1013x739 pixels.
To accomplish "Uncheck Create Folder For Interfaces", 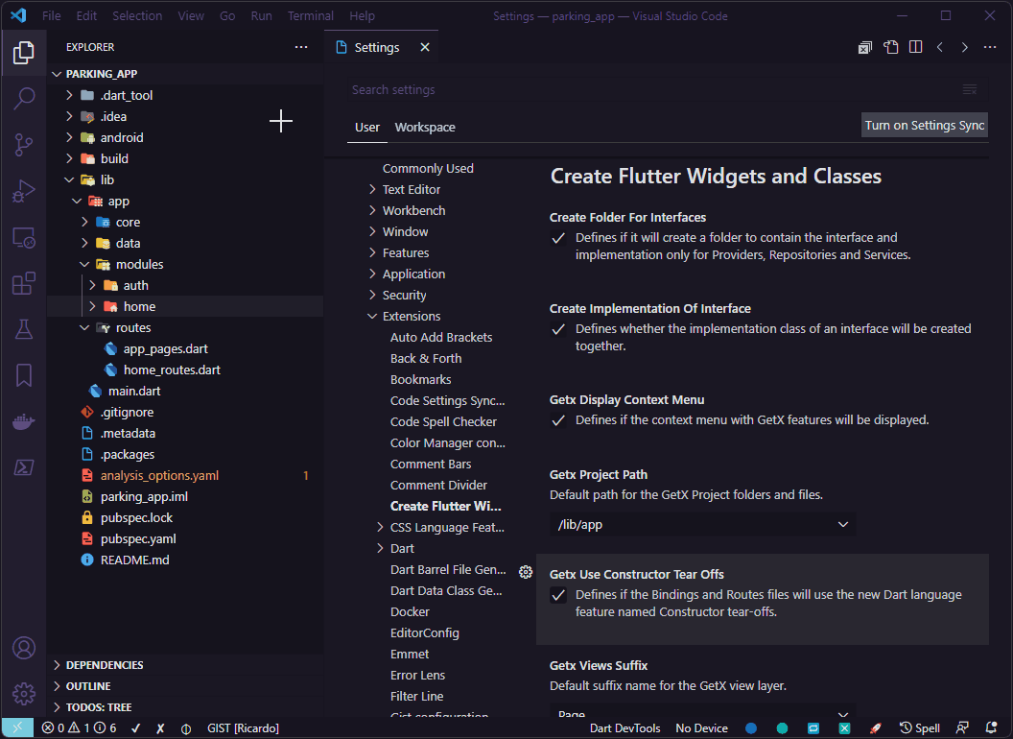I will (558, 239).
